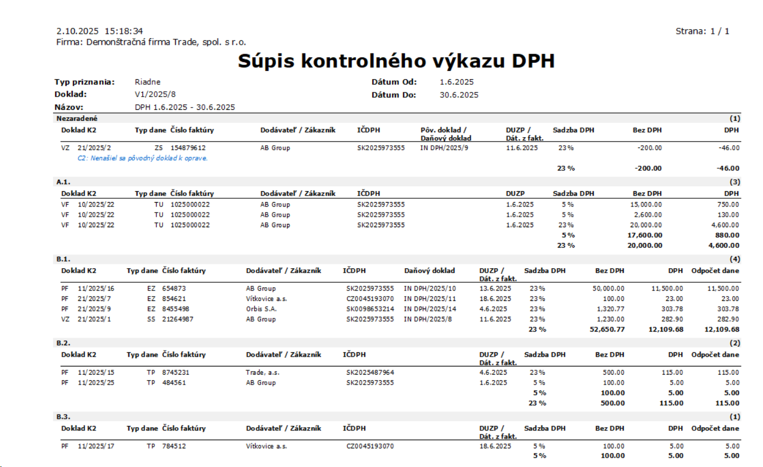The image size is (763, 467).
Task: Click tax document "IN DPH/2025/11"
Action: pyautogui.click(x=429, y=299)
